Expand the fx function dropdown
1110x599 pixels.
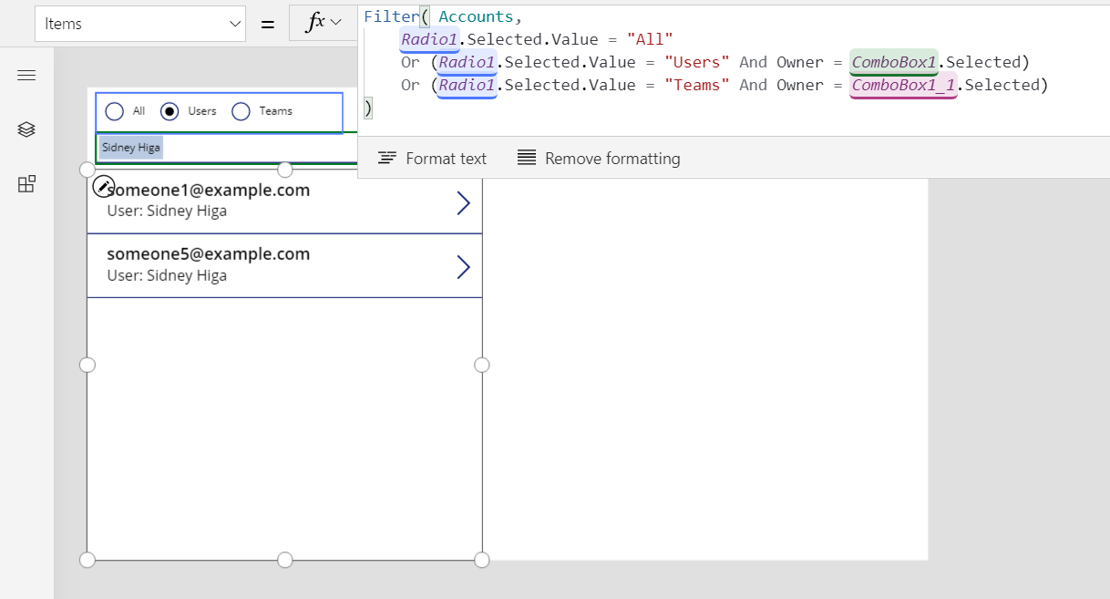pos(323,23)
